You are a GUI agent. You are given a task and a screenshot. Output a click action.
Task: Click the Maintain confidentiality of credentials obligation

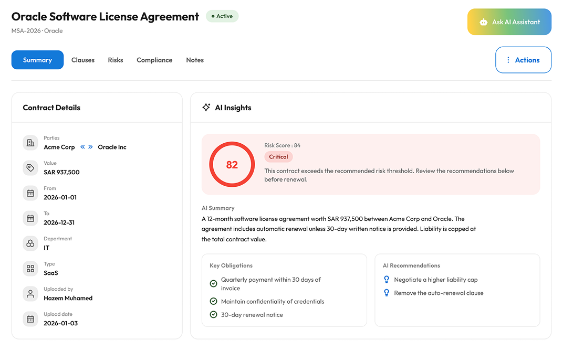[x=273, y=302]
